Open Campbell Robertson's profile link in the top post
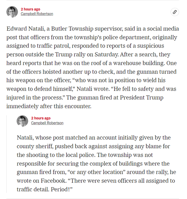The image size is (187, 199). tap(37, 14)
